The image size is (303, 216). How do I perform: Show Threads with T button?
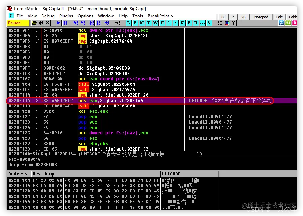click(x=148, y=23)
